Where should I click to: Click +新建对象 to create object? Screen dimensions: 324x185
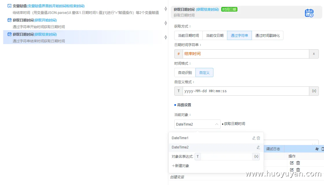point(180,166)
